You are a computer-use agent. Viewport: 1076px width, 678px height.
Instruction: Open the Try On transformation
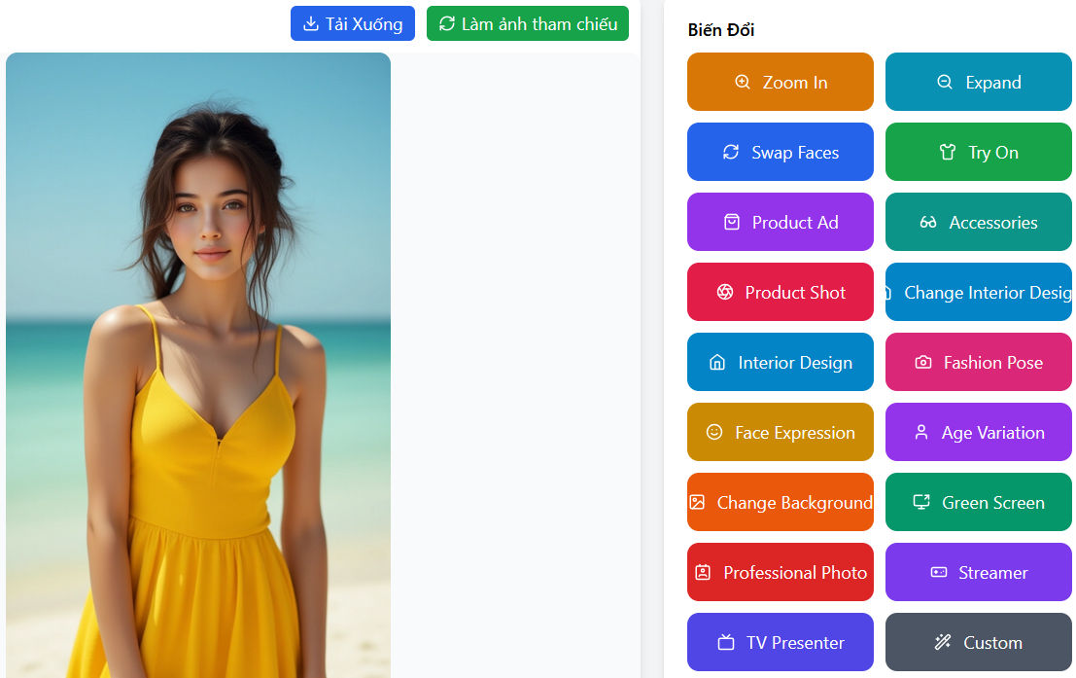click(979, 152)
